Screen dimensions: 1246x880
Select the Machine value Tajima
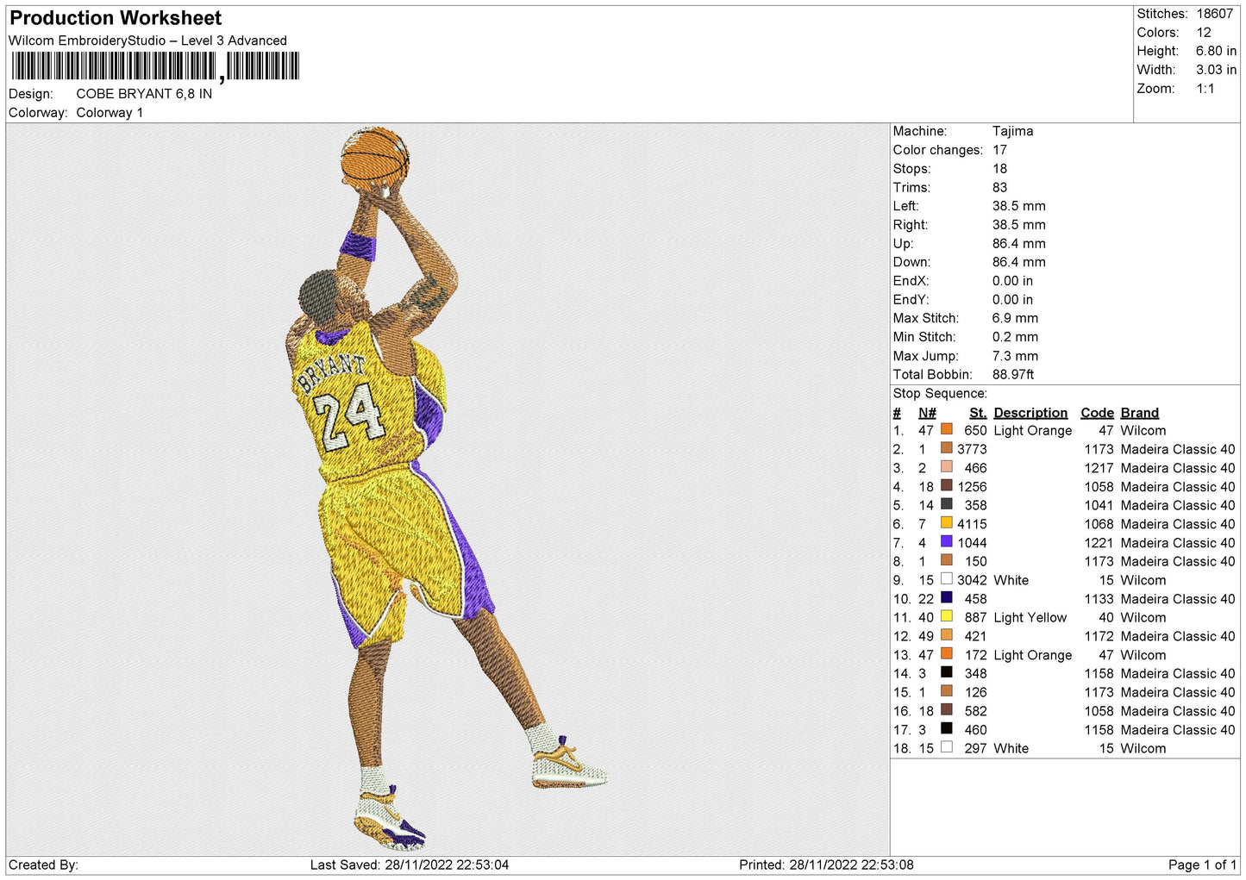point(1012,131)
